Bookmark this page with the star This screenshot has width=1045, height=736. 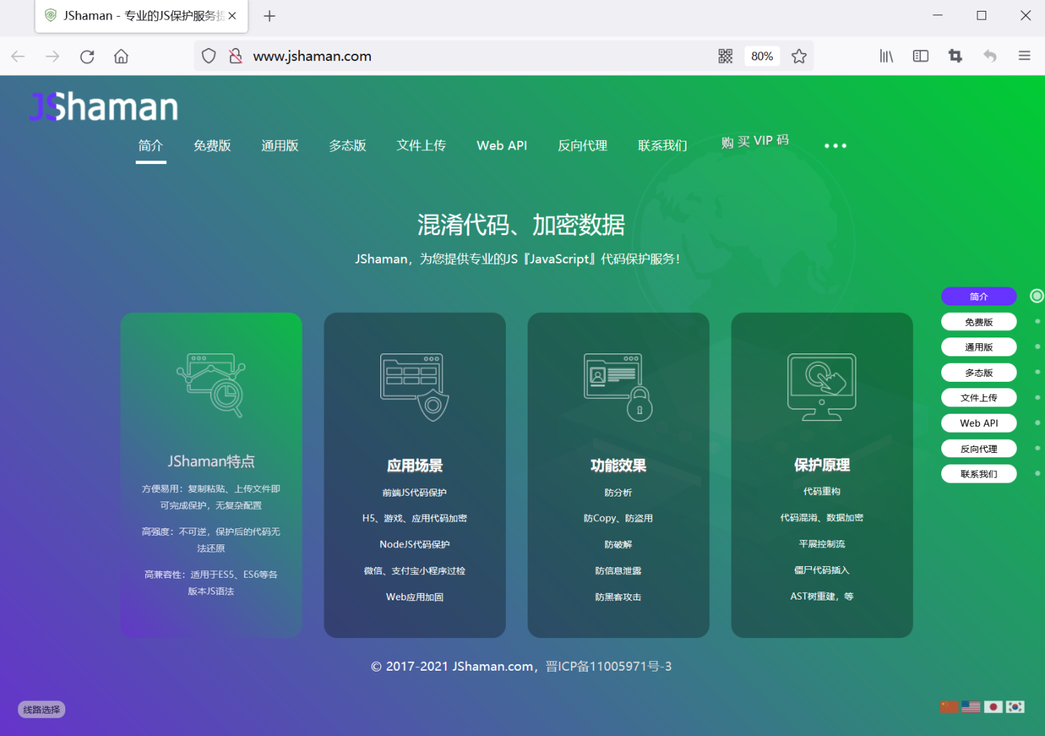tap(799, 56)
